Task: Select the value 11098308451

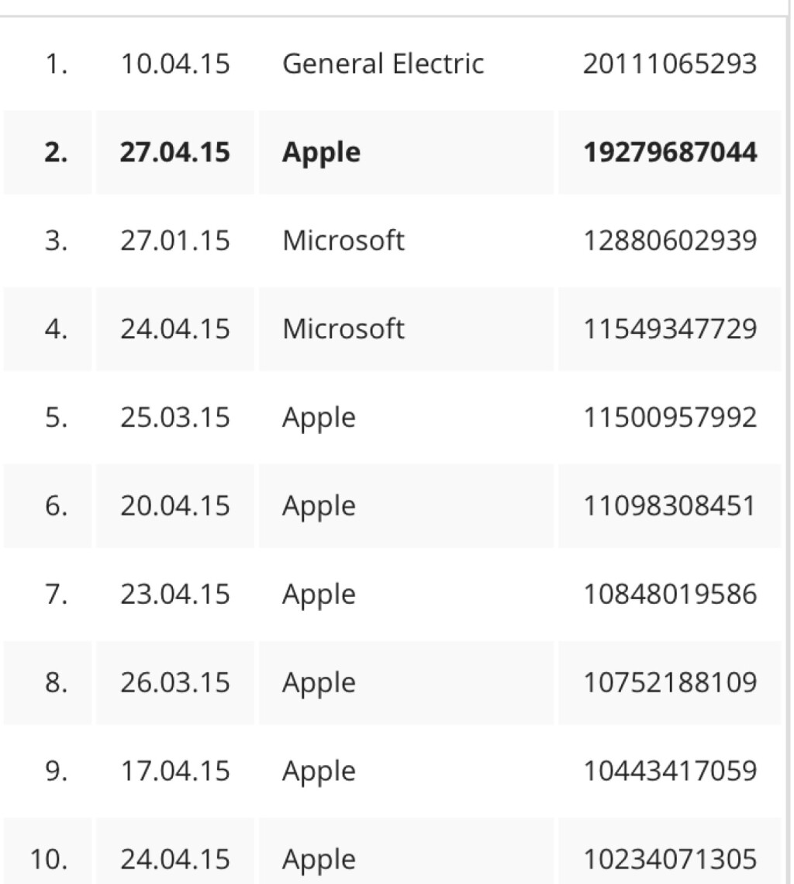Action: (x=669, y=506)
